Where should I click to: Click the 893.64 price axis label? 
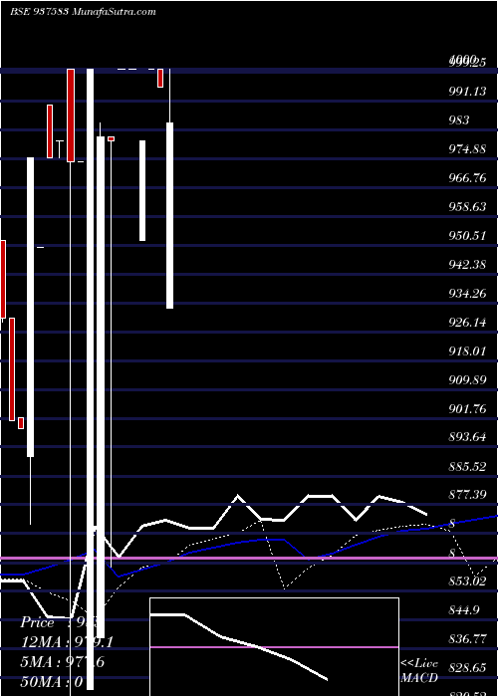coord(467,437)
